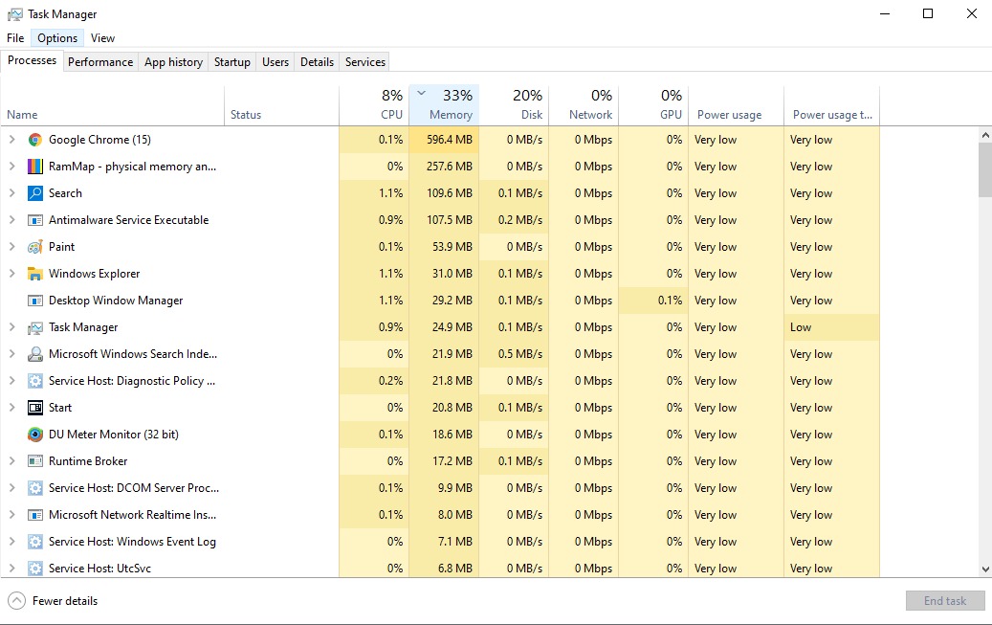The image size is (992, 625).
Task: Sort by the Power usage column header
Action: click(x=736, y=105)
